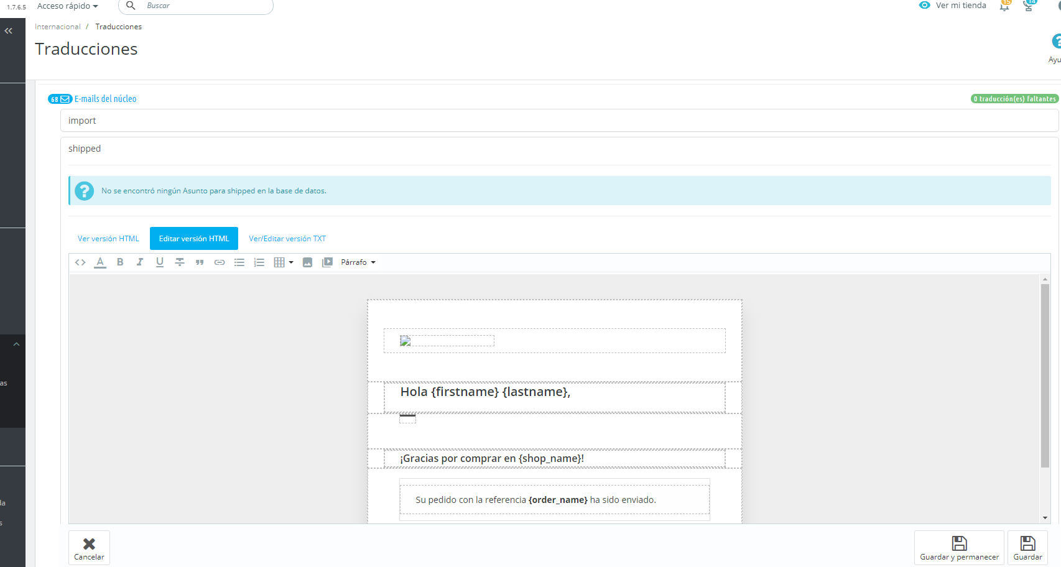Click Guardar y permanecer button

pos(959,548)
